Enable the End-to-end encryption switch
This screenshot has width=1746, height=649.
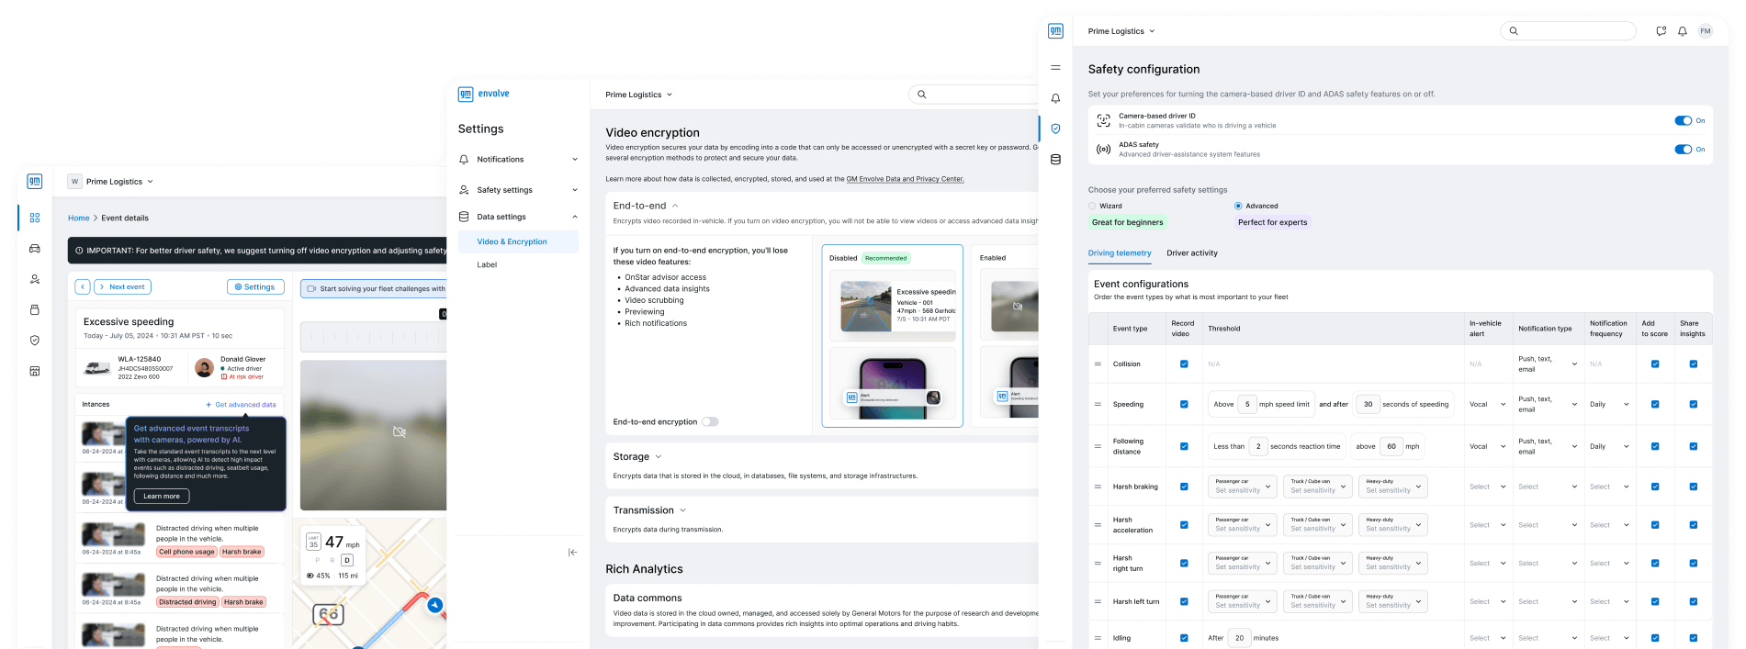point(710,422)
